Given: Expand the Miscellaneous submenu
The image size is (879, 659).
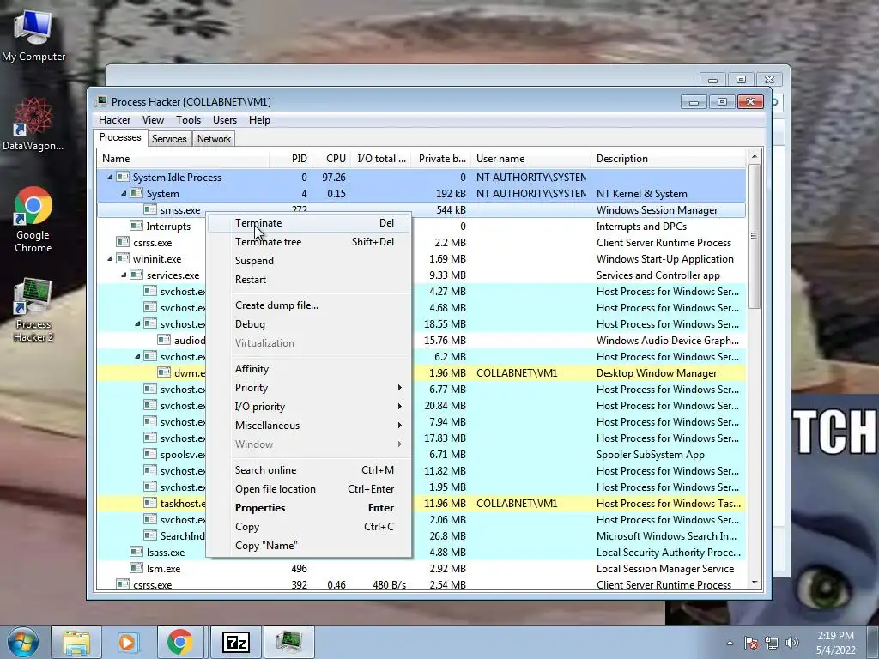Looking at the screenshot, I should coord(309,426).
